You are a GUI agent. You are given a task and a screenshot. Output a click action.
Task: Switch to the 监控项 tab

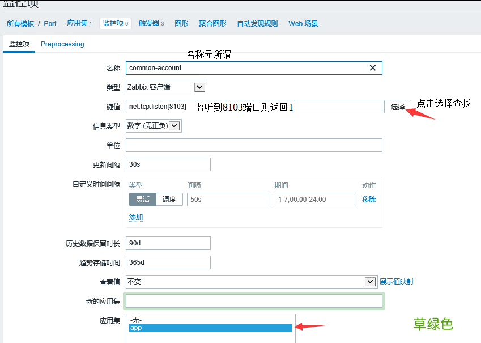19,44
